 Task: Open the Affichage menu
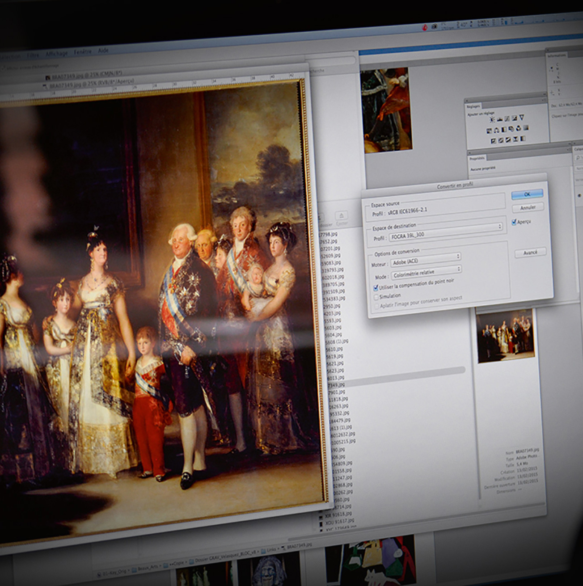(56, 54)
